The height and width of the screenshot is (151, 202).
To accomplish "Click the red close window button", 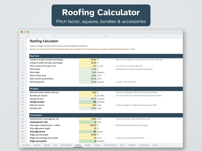I will click(22, 32).
